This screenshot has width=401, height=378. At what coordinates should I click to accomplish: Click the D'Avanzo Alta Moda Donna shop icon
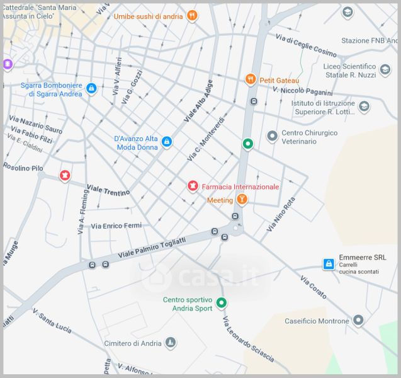167,142
